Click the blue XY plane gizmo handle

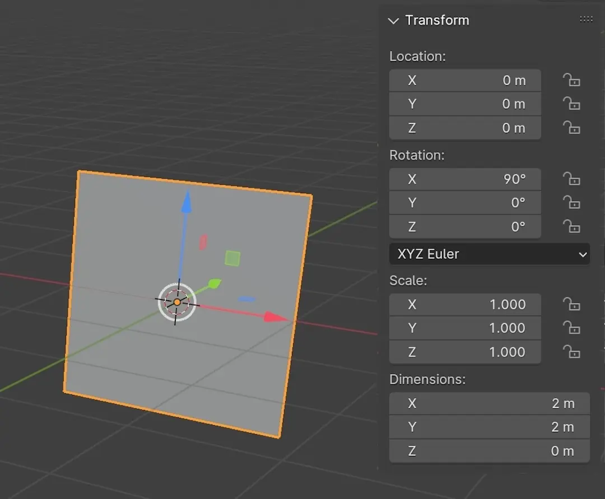coord(247,299)
